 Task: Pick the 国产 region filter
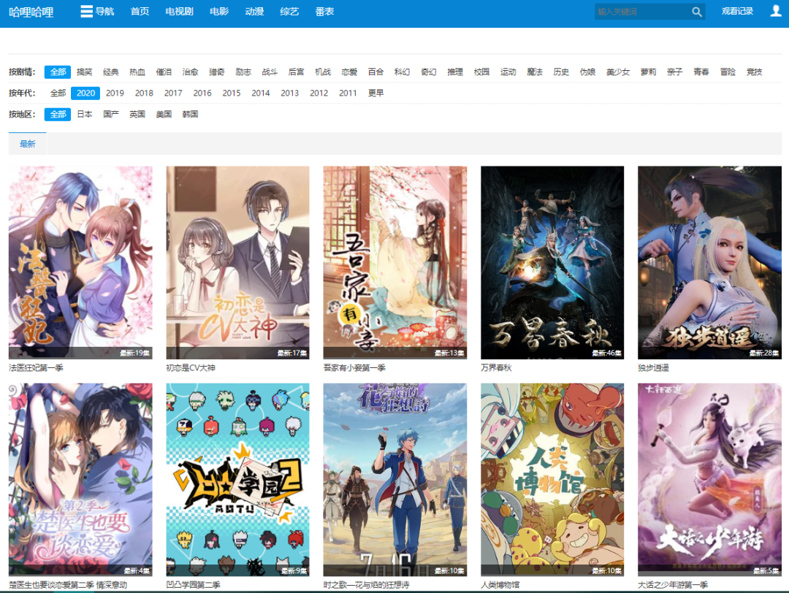point(111,114)
